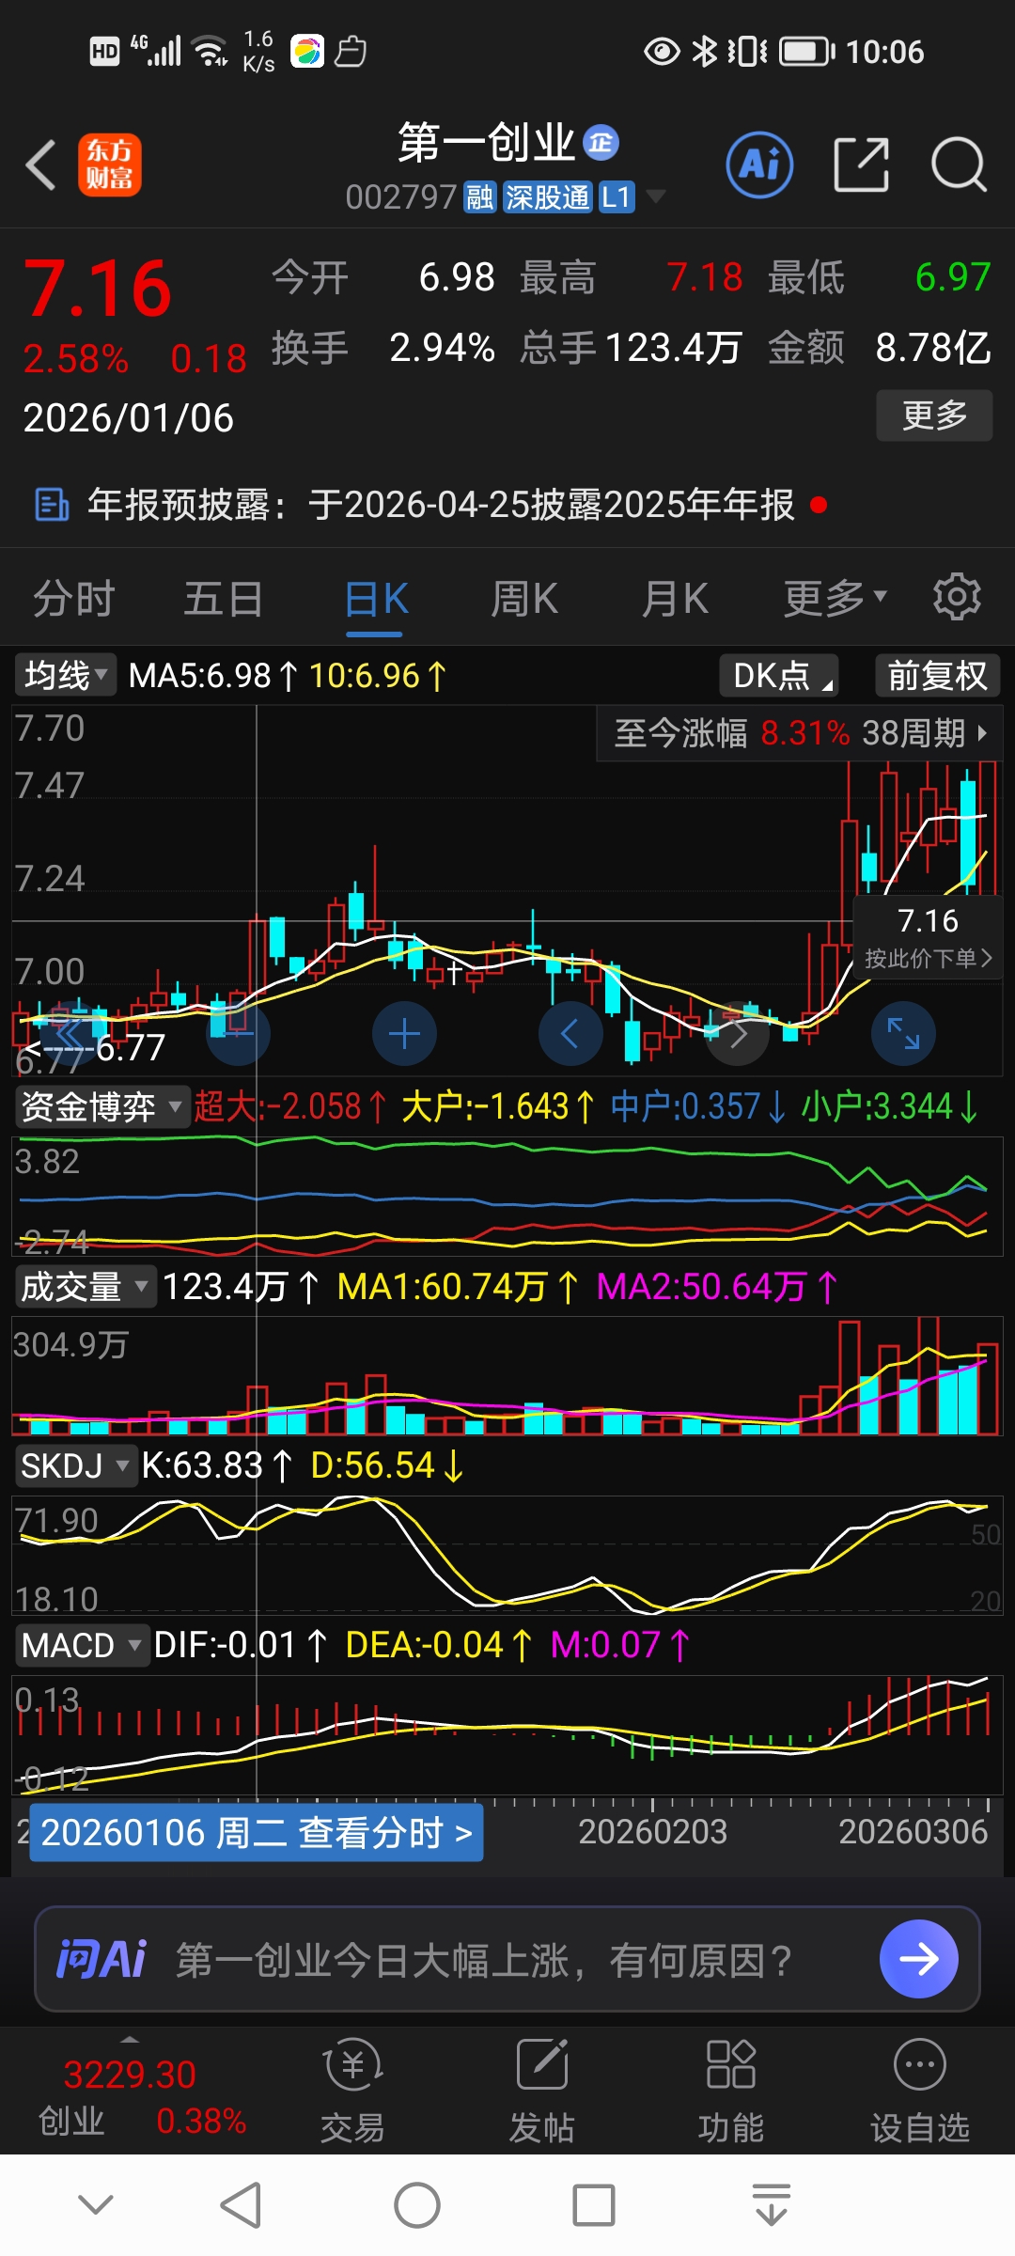
Task: Tap 20260106 周二 查看分时 button
Action: pos(257,1832)
